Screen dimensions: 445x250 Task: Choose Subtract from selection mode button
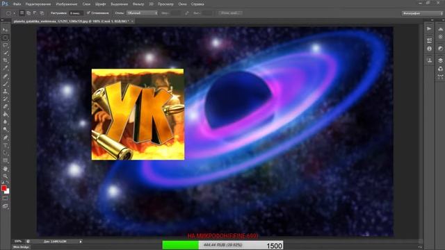(35, 13)
